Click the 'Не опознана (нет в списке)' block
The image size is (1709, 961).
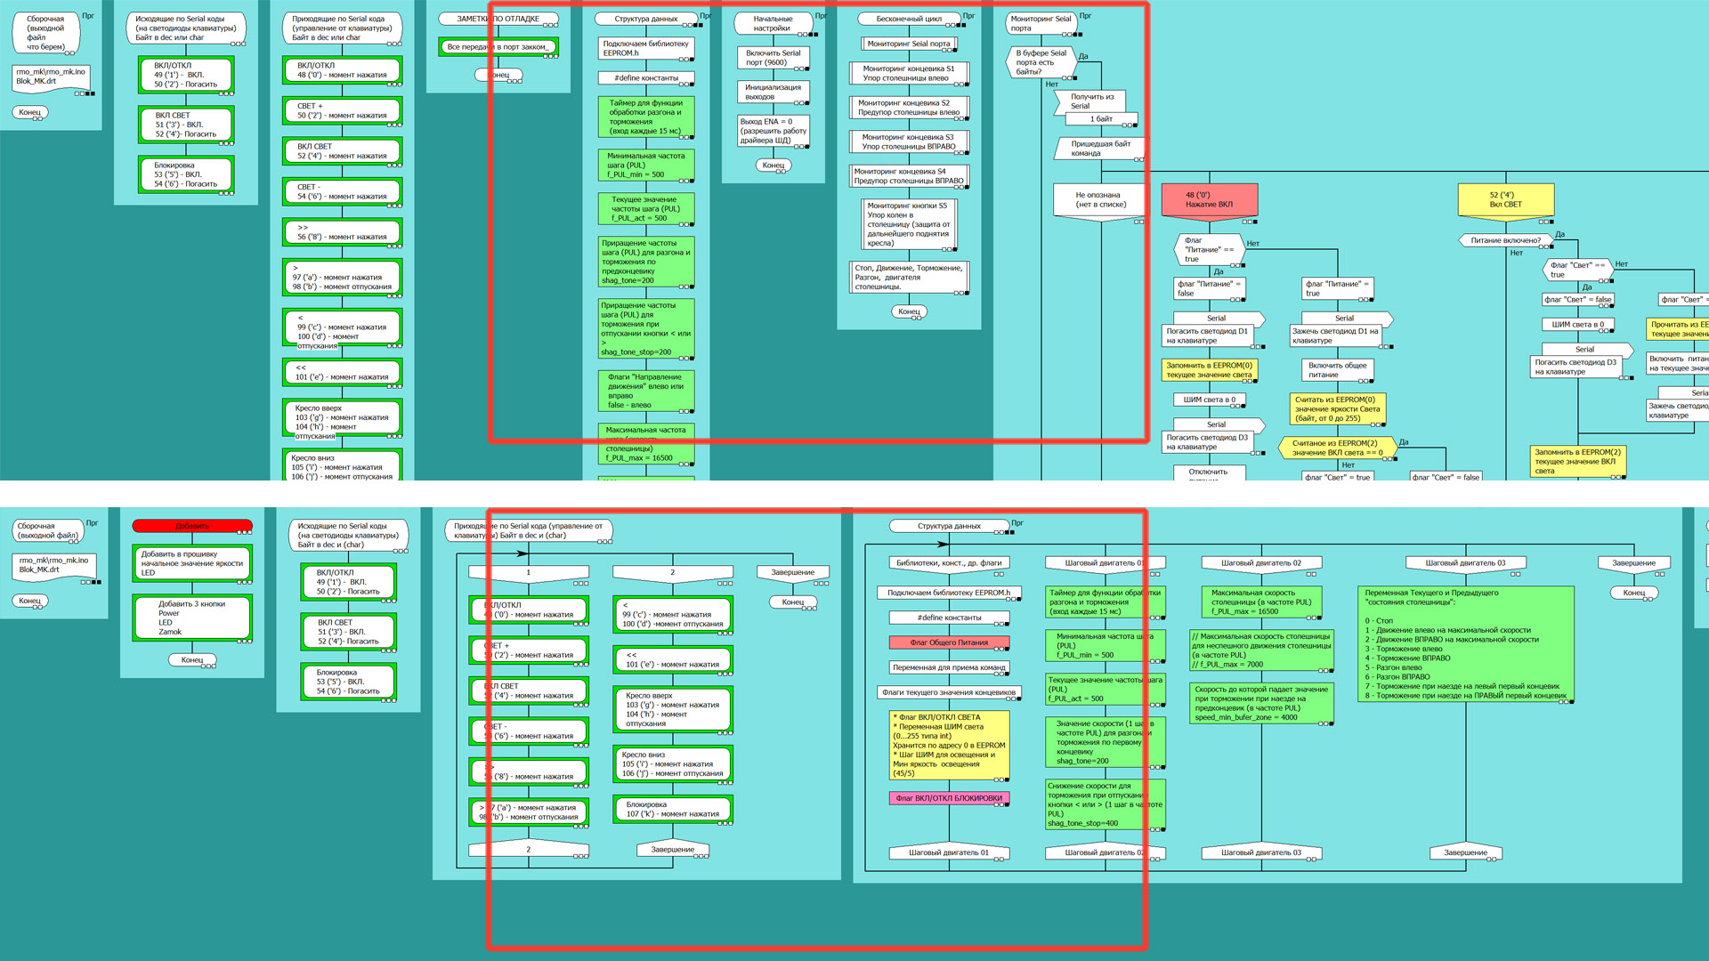tap(1100, 199)
